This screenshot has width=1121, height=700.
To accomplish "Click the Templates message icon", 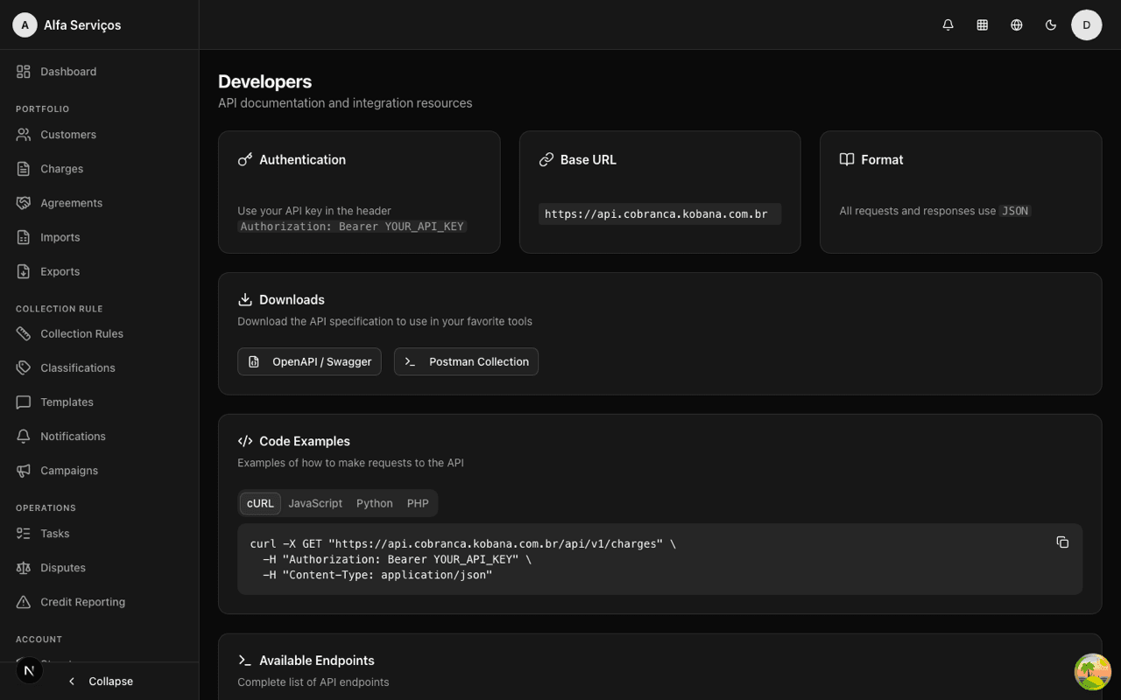I will click(x=24, y=402).
